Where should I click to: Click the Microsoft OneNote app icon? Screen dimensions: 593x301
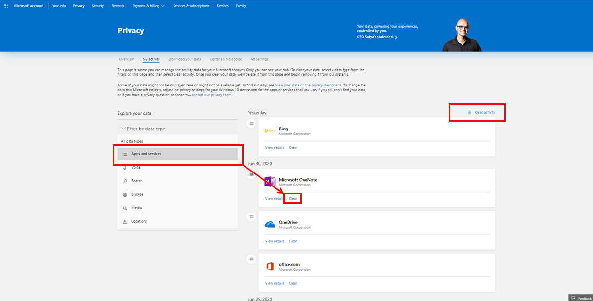[270, 182]
